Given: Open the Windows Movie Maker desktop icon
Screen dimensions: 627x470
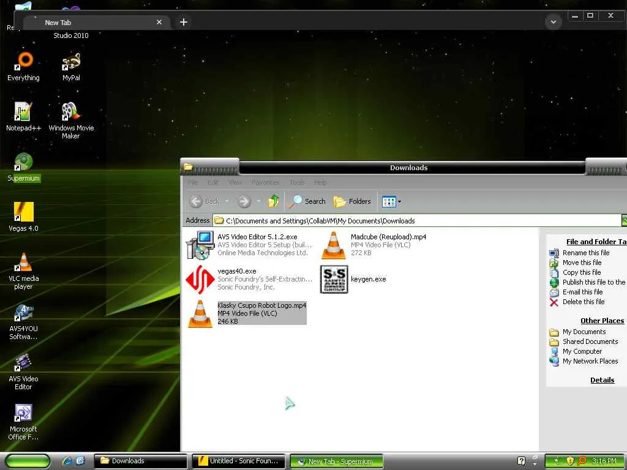Looking at the screenshot, I should [71, 120].
